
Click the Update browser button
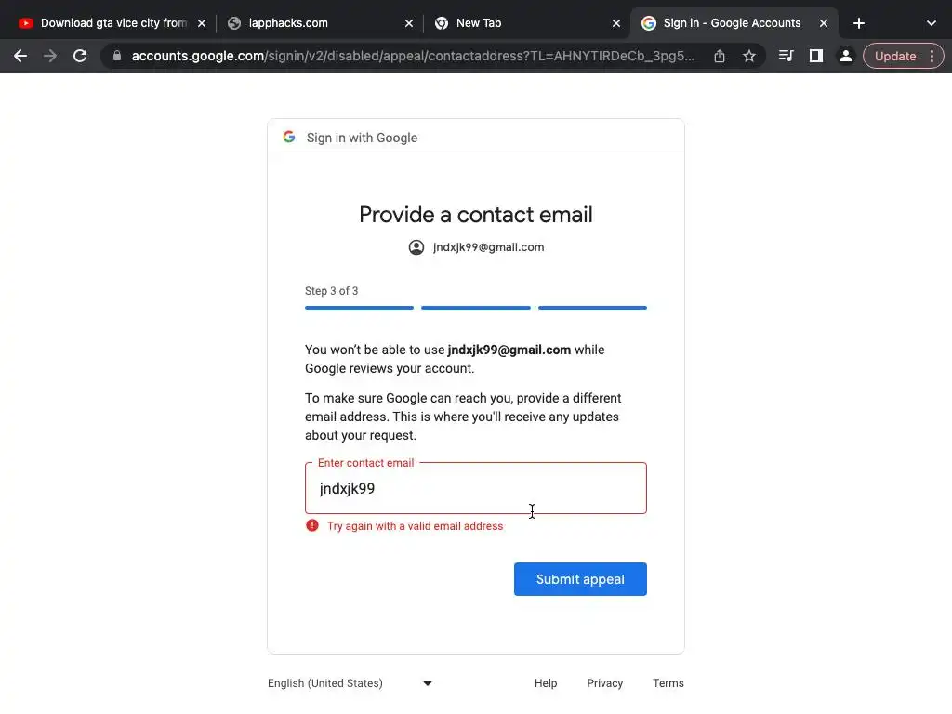[x=894, y=56]
